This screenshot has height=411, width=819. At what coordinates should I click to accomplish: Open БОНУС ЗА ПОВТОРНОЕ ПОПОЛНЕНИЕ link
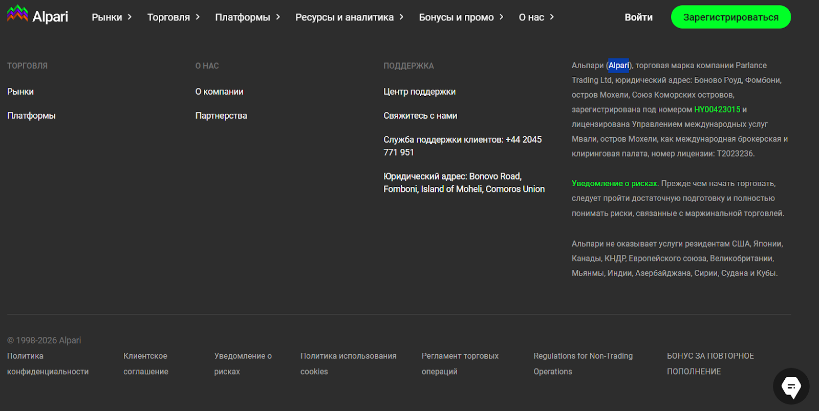pyautogui.click(x=710, y=363)
